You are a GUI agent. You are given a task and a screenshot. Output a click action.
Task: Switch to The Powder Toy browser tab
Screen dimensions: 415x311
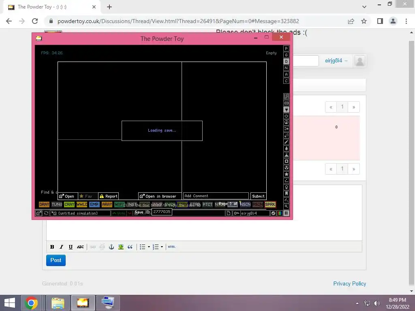point(52,7)
